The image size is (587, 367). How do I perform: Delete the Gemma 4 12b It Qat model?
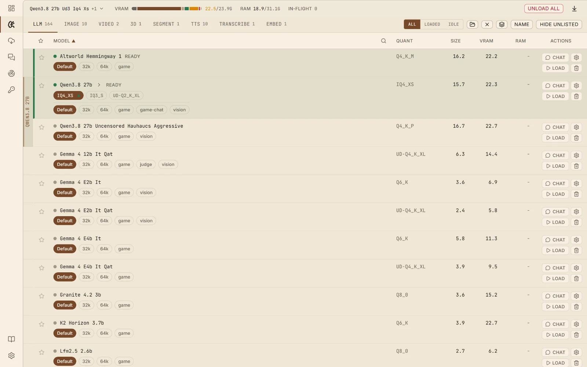576,166
